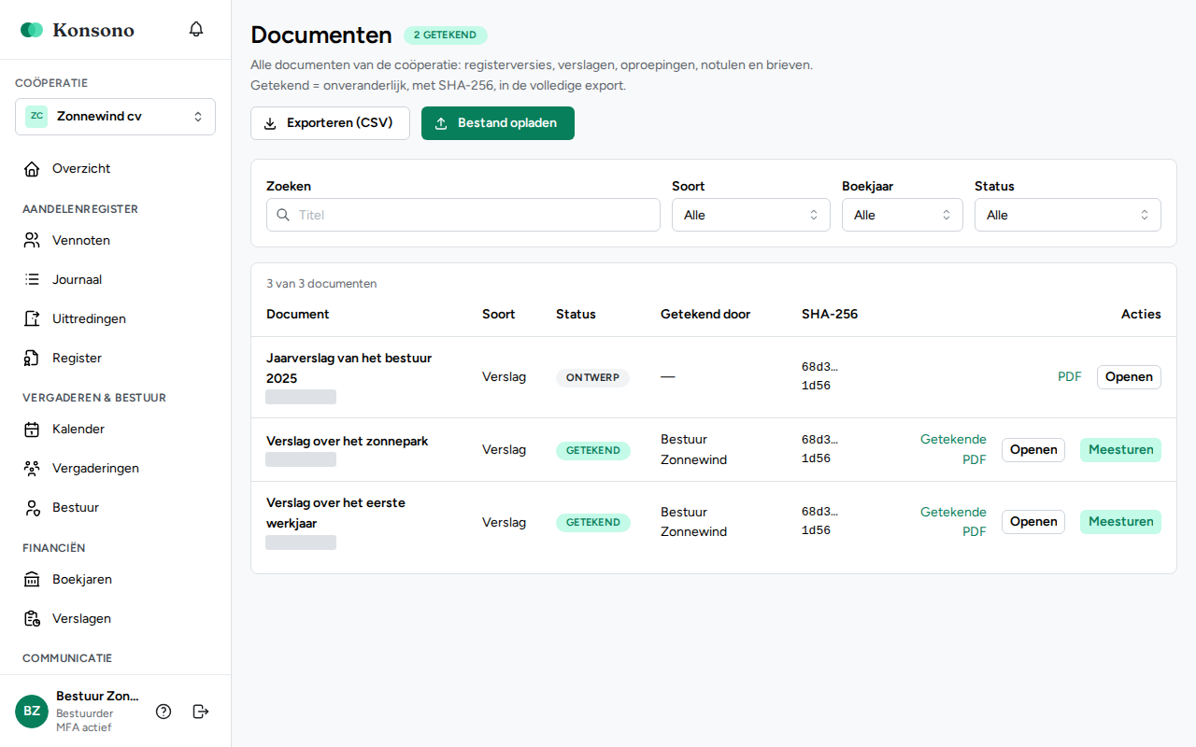The image size is (1196, 747).
Task: Click the Vergaderingen group icon
Action: pyautogui.click(x=32, y=469)
